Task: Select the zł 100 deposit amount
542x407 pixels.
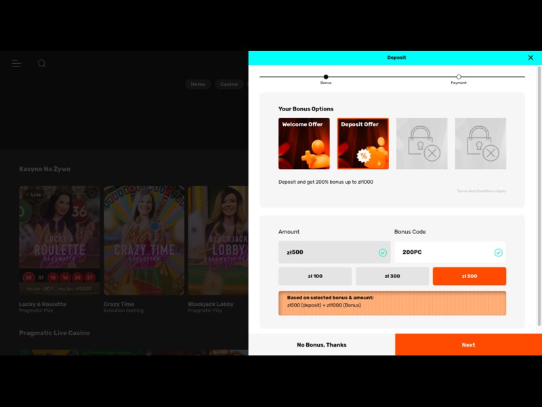Action: (x=315, y=276)
